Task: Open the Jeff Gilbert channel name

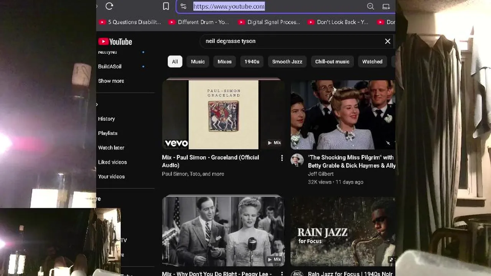Action: (x=321, y=174)
